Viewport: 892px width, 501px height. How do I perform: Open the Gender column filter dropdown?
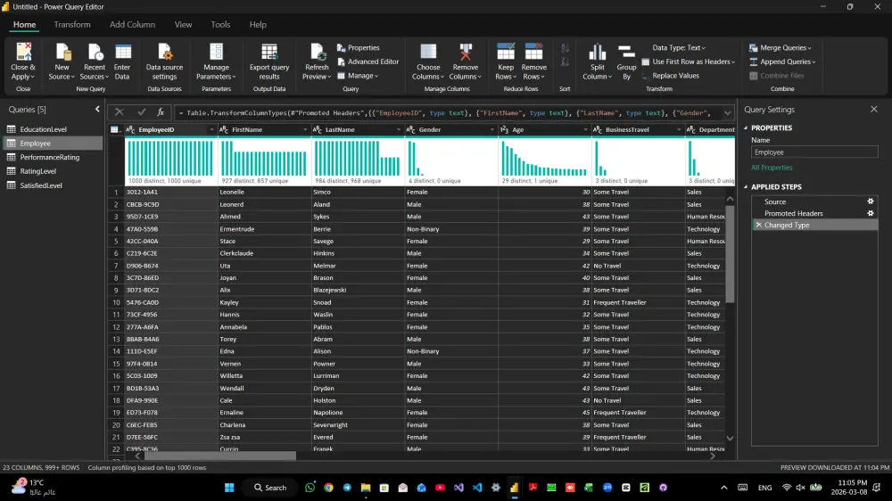coord(492,129)
